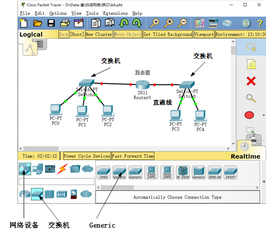Click the Zoom In magnifier icon
This screenshot has height=231, width=267.
coord(155,23)
